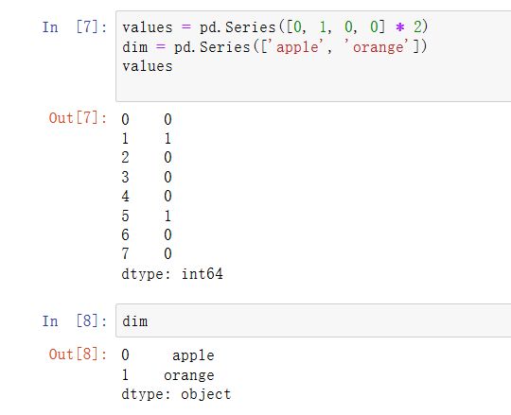
Task: Select the In [7] prompt label
Action: tap(75, 27)
